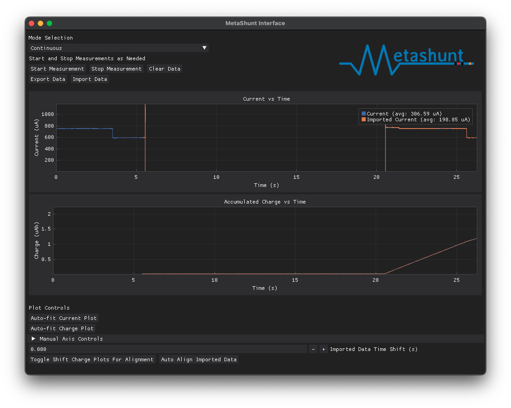Auto Align Imported Data with measurements

[x=199, y=359]
